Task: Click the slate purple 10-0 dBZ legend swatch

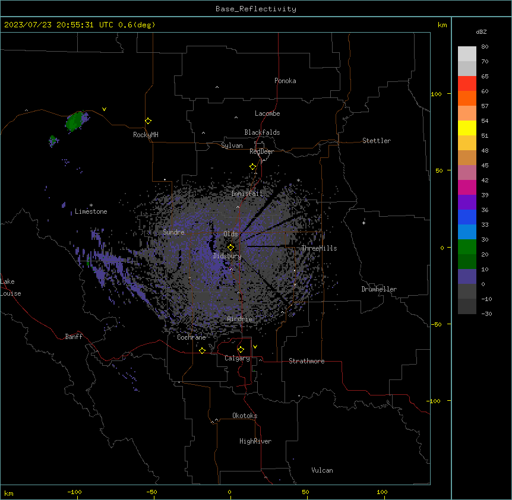Action: pos(467,277)
